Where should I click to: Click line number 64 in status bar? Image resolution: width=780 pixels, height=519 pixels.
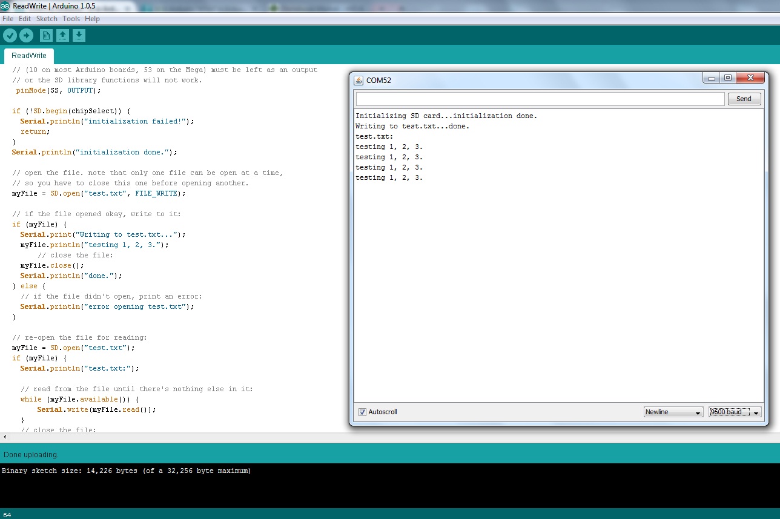pos(7,515)
